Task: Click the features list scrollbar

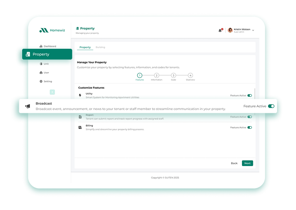Action: (255, 94)
